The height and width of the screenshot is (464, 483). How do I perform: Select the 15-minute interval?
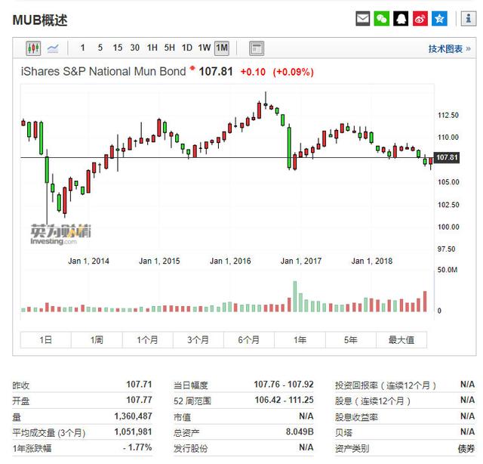[118, 48]
